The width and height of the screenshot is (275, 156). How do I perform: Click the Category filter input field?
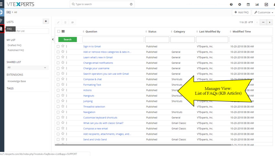182,40
